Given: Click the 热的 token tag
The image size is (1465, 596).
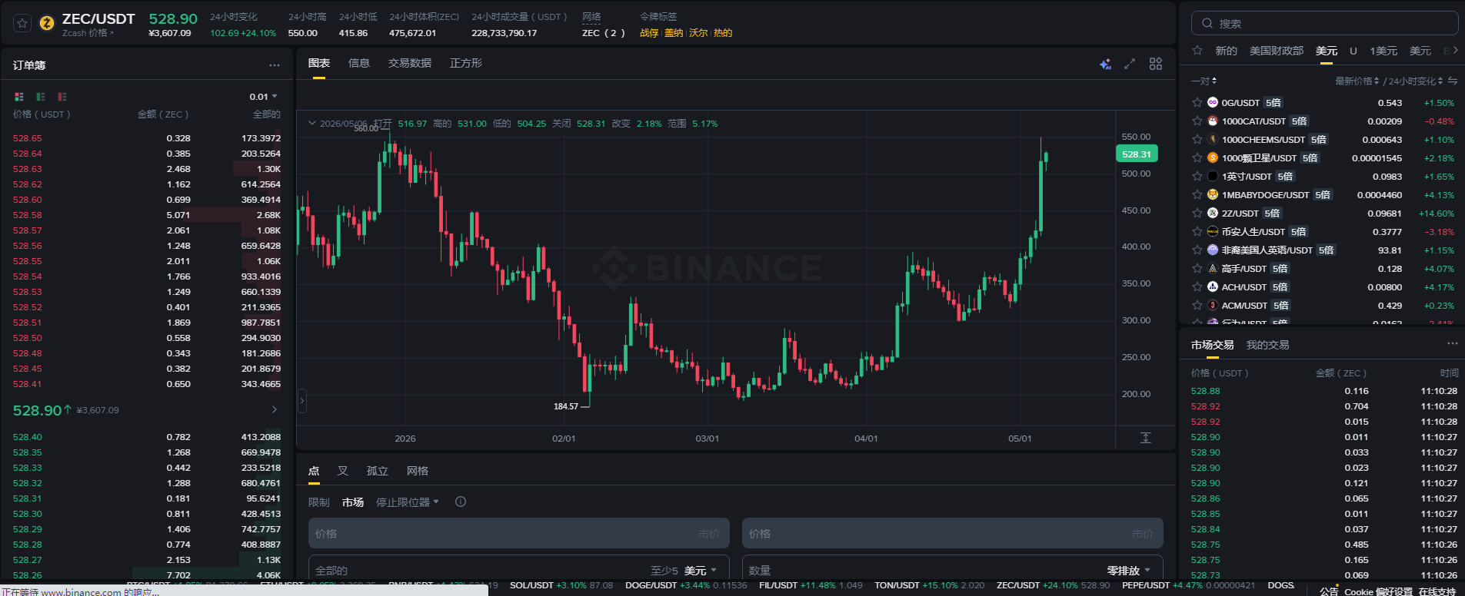Looking at the screenshot, I should pos(723,33).
